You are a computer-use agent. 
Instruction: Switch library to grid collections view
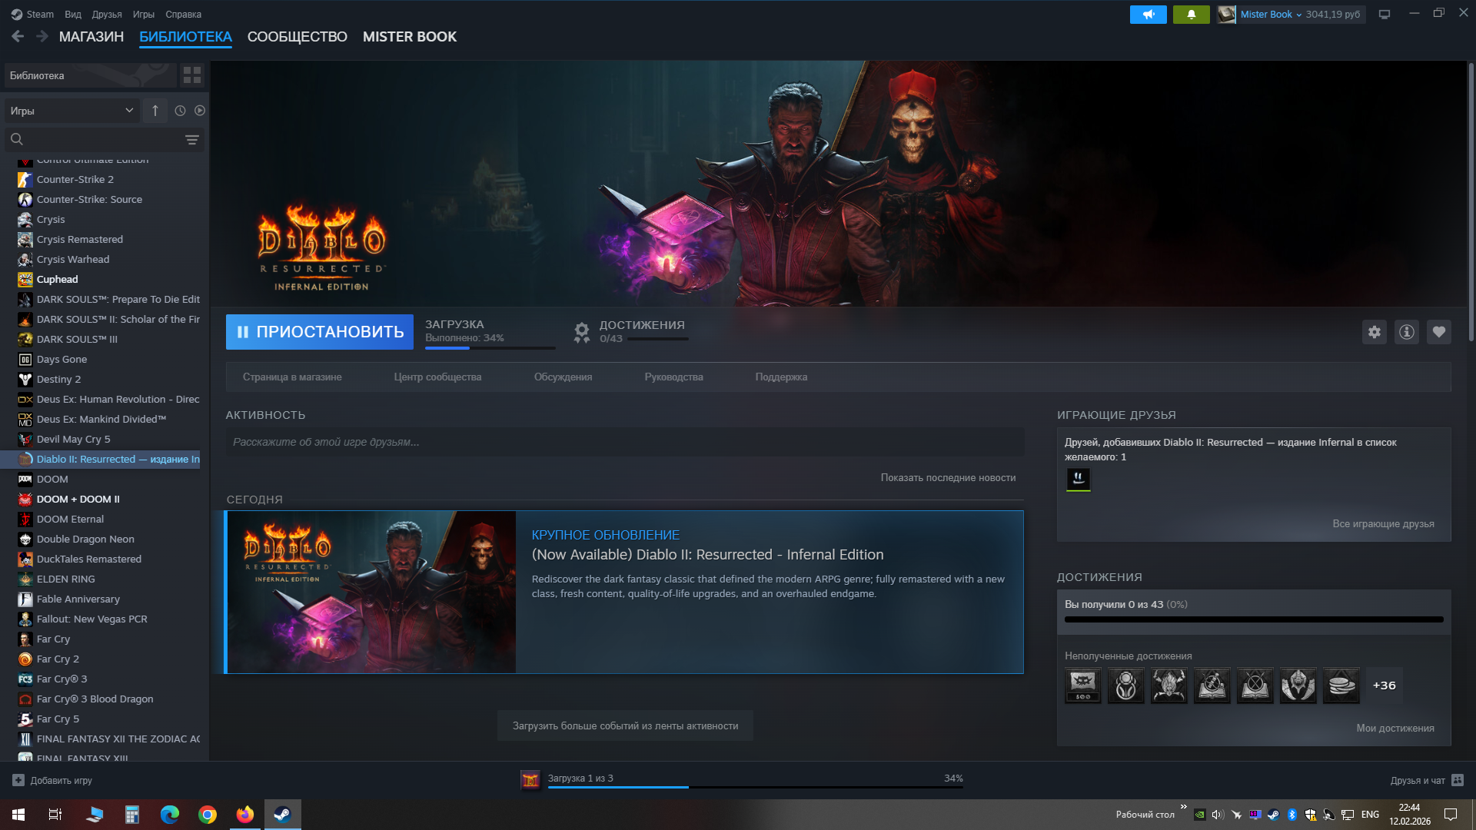pos(191,75)
